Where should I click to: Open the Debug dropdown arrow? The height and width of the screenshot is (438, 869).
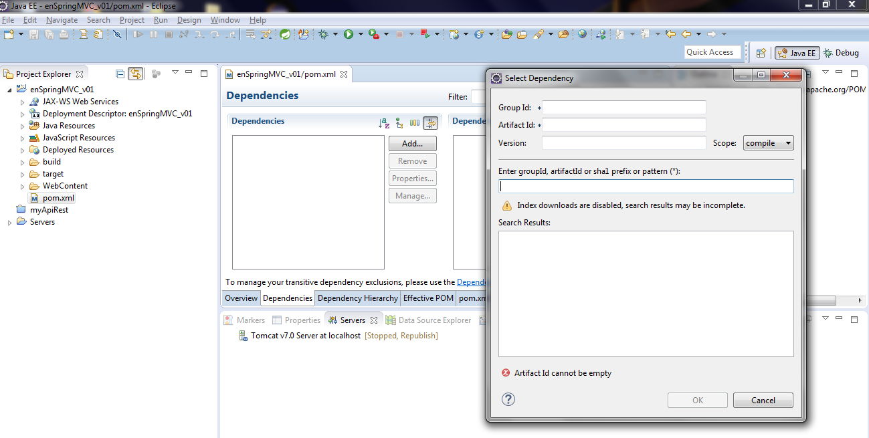[x=335, y=34]
